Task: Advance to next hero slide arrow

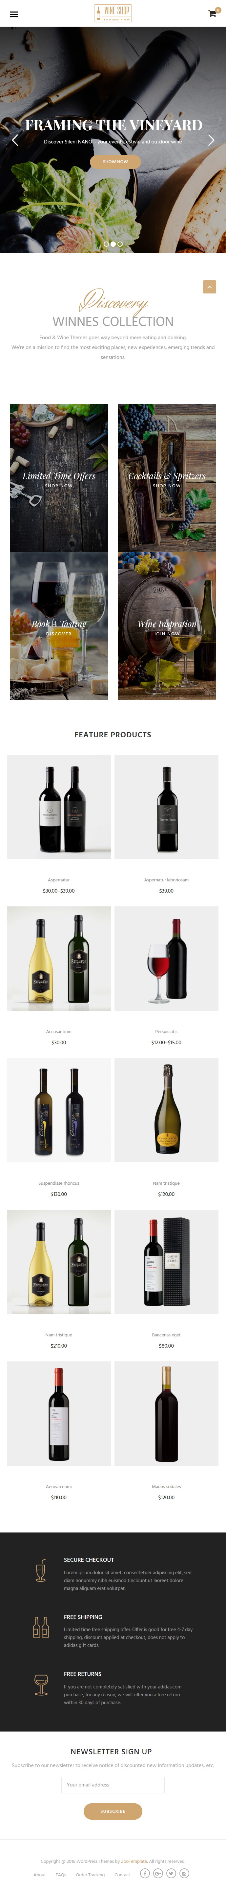Action: tap(211, 140)
